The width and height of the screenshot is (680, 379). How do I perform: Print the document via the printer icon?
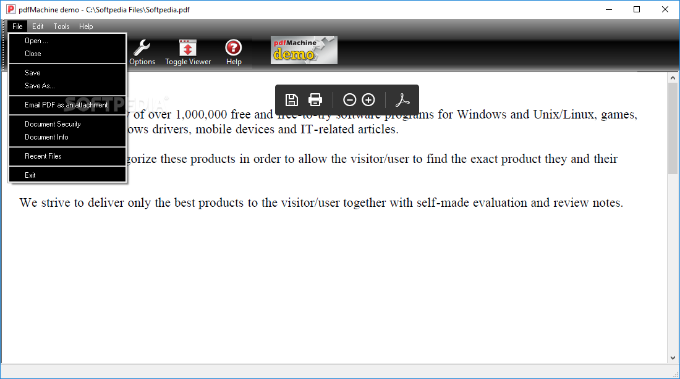[315, 99]
